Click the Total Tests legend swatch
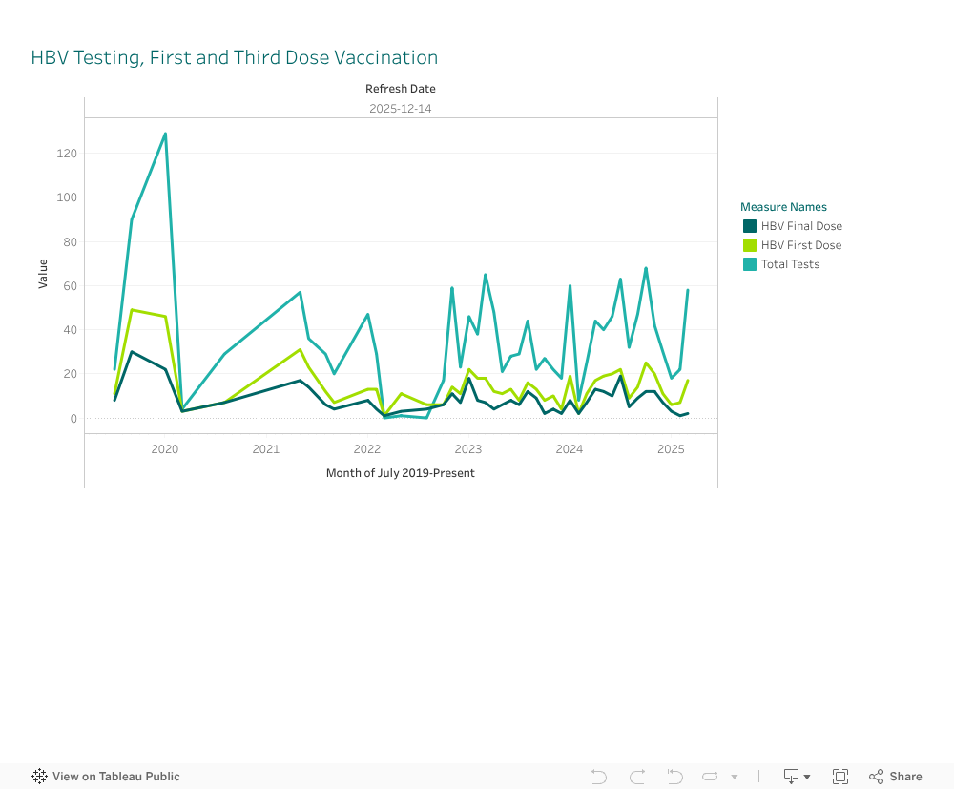 [750, 264]
